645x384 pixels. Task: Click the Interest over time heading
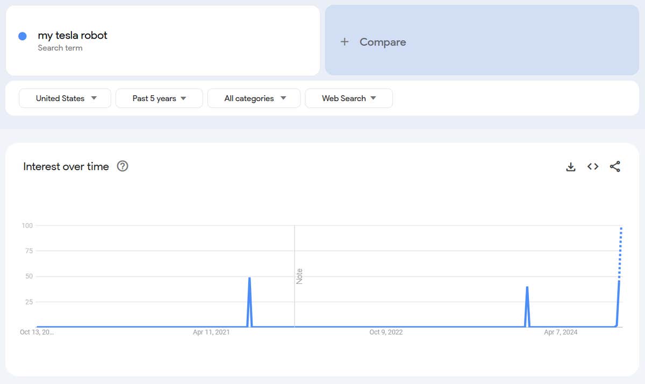66,167
